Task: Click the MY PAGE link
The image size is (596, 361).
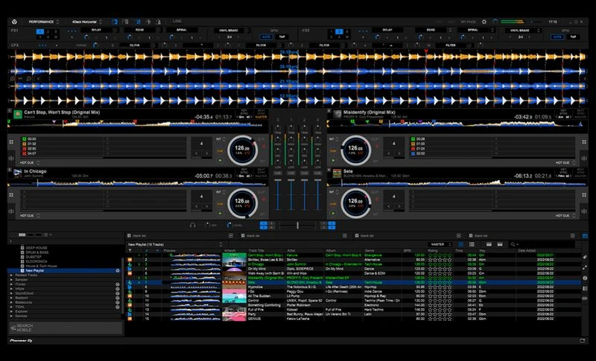Action: coord(468,22)
